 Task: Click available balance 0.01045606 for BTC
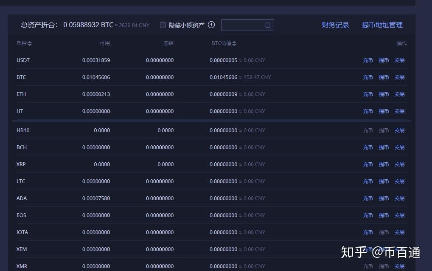(x=96, y=77)
